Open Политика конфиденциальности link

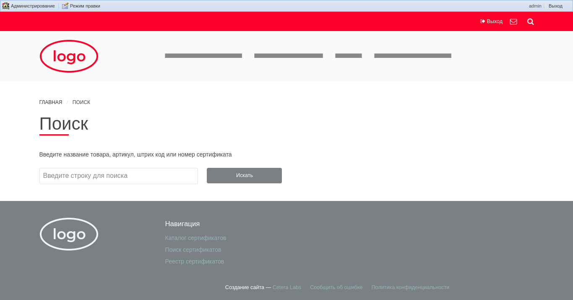click(410, 287)
